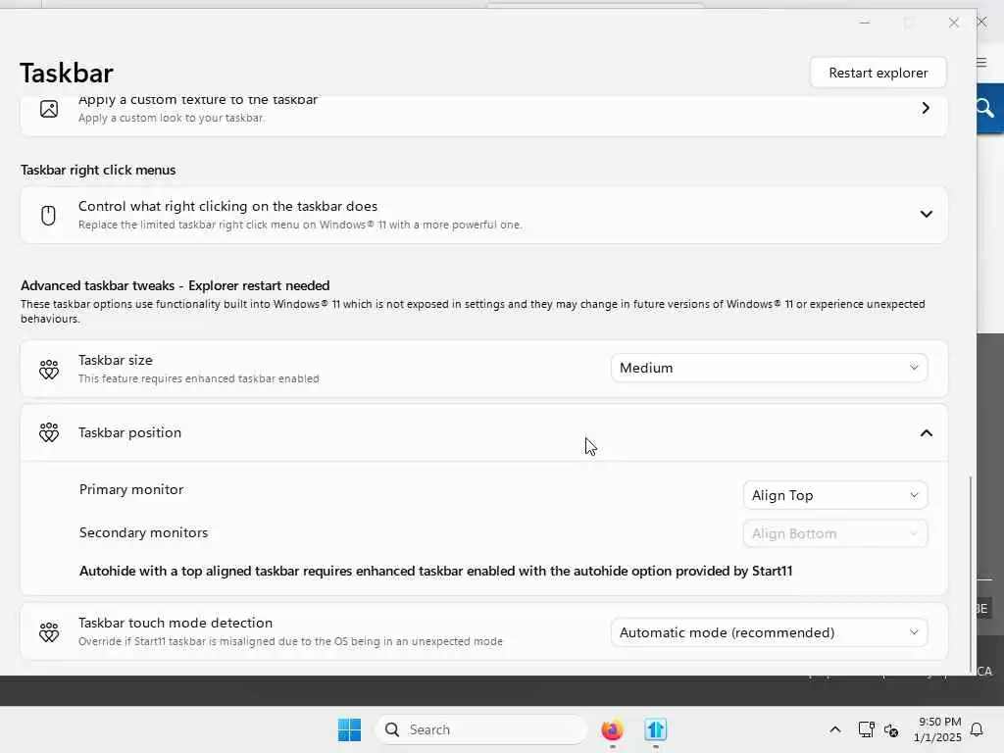Minimize the Start11 settings window

coord(865,24)
